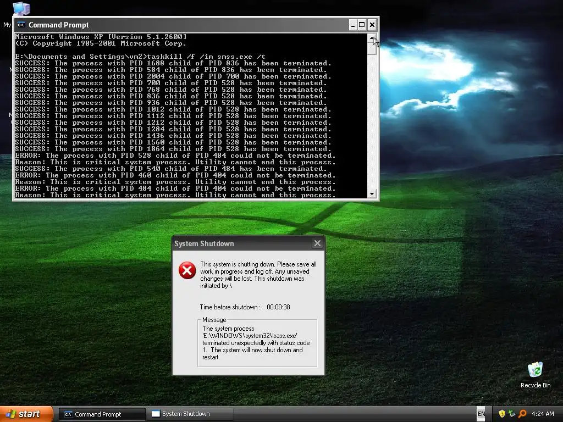Viewport: 563px width, 422px height.
Task: Click the security shield tray icon
Action: 502,414
